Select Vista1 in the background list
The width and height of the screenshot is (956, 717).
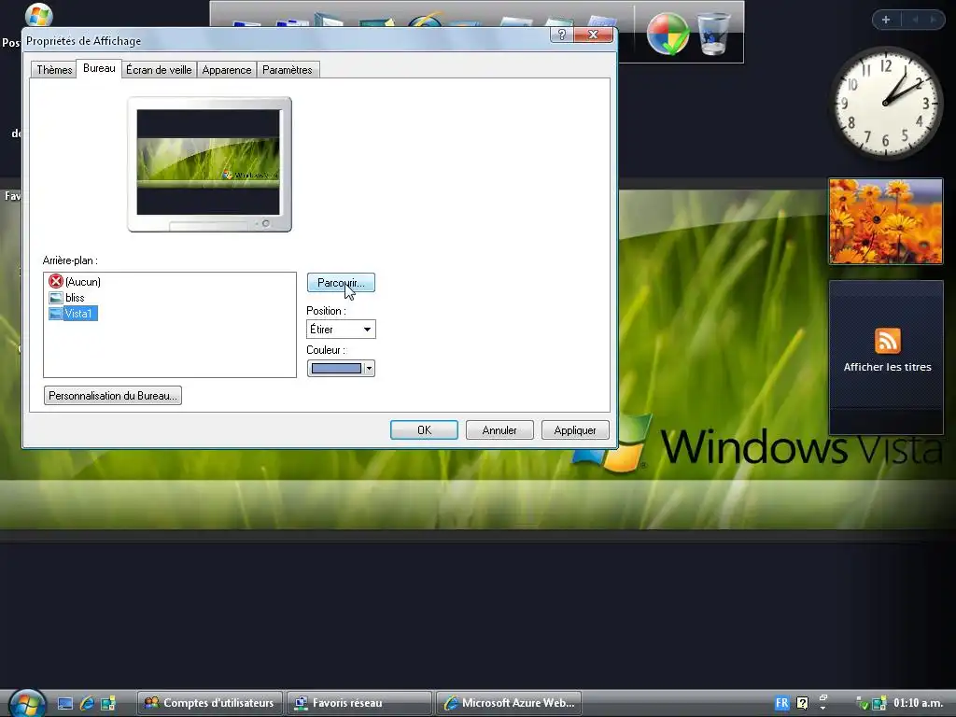tap(78, 314)
